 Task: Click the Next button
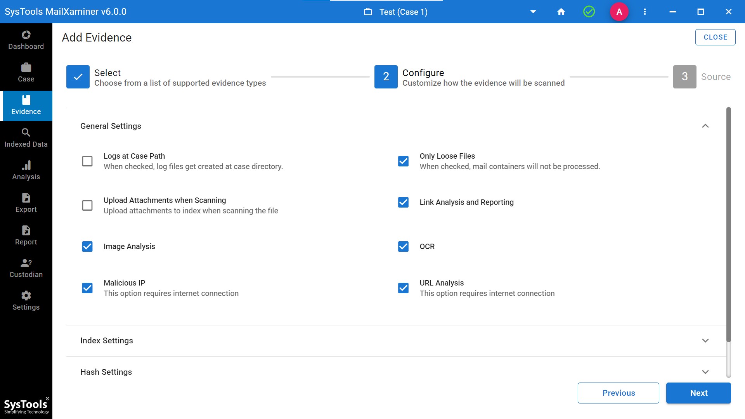[x=698, y=393]
